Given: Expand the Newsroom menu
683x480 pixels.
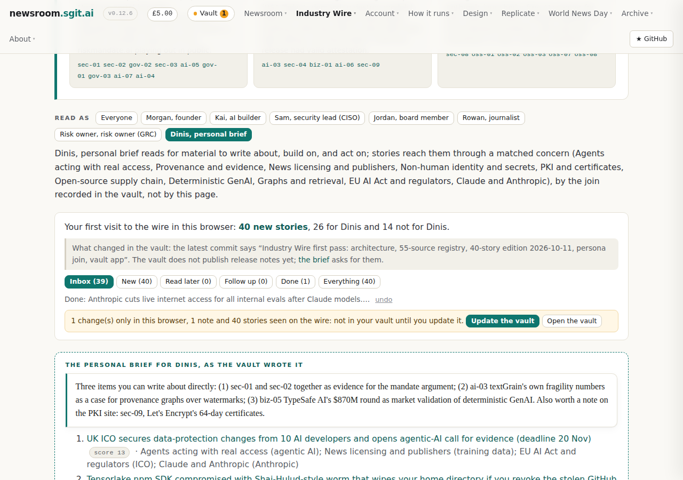Looking at the screenshot, I should pos(265,13).
